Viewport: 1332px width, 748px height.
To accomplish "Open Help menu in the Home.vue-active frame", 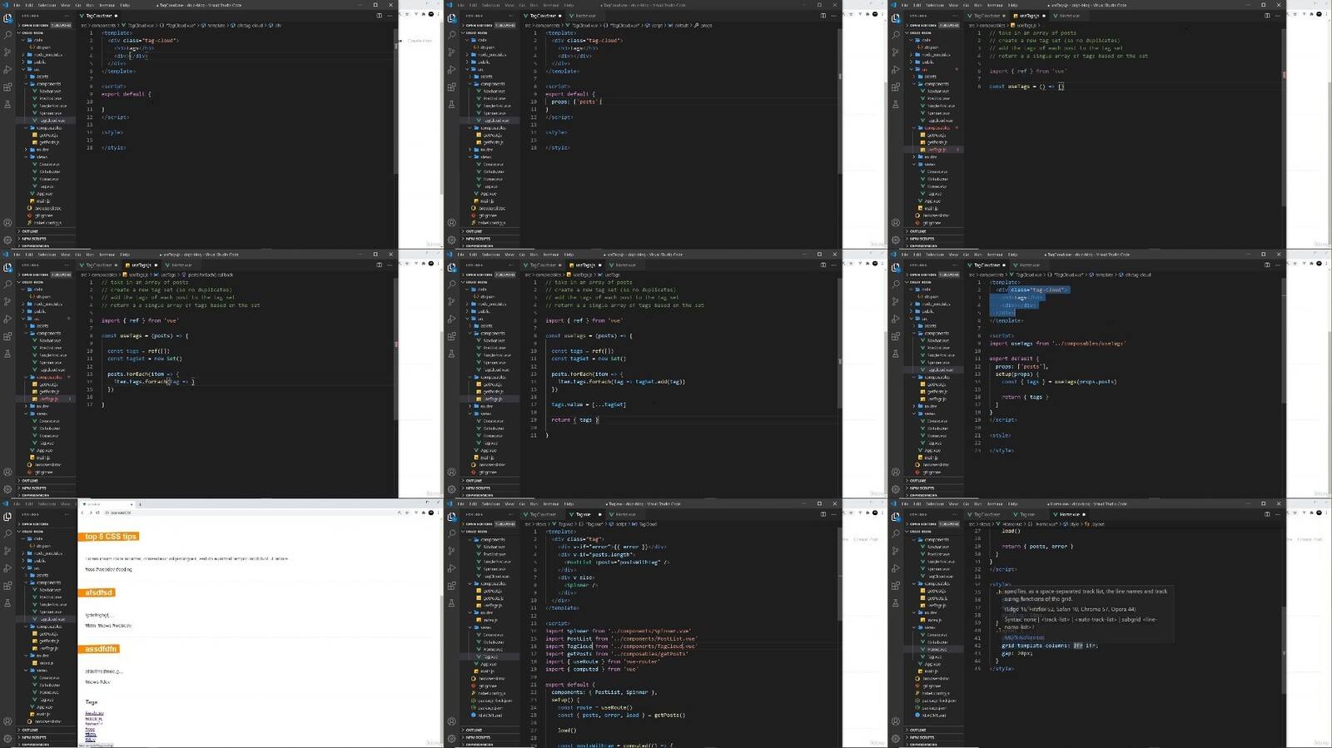I will (x=1013, y=503).
